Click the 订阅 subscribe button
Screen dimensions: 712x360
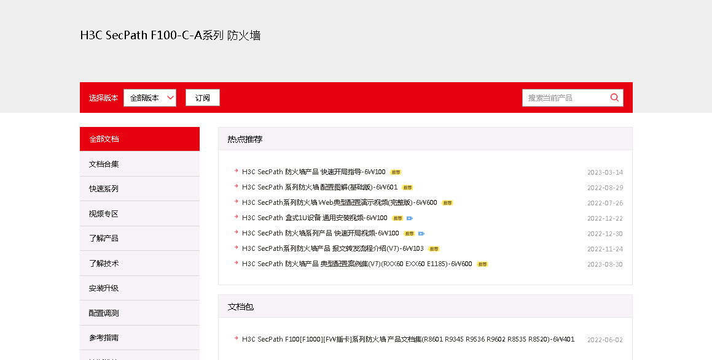tap(203, 98)
